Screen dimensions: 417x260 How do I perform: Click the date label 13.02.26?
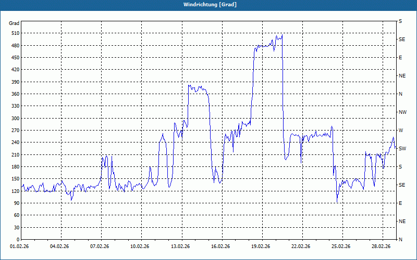[x=180, y=246]
